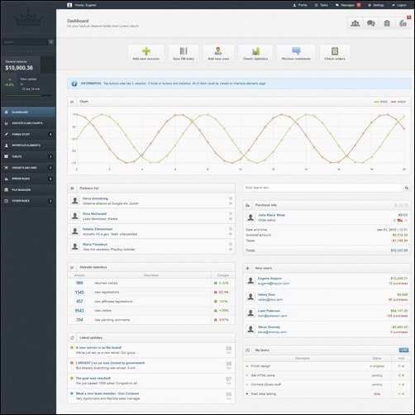Click the Add new user icon

218,51
